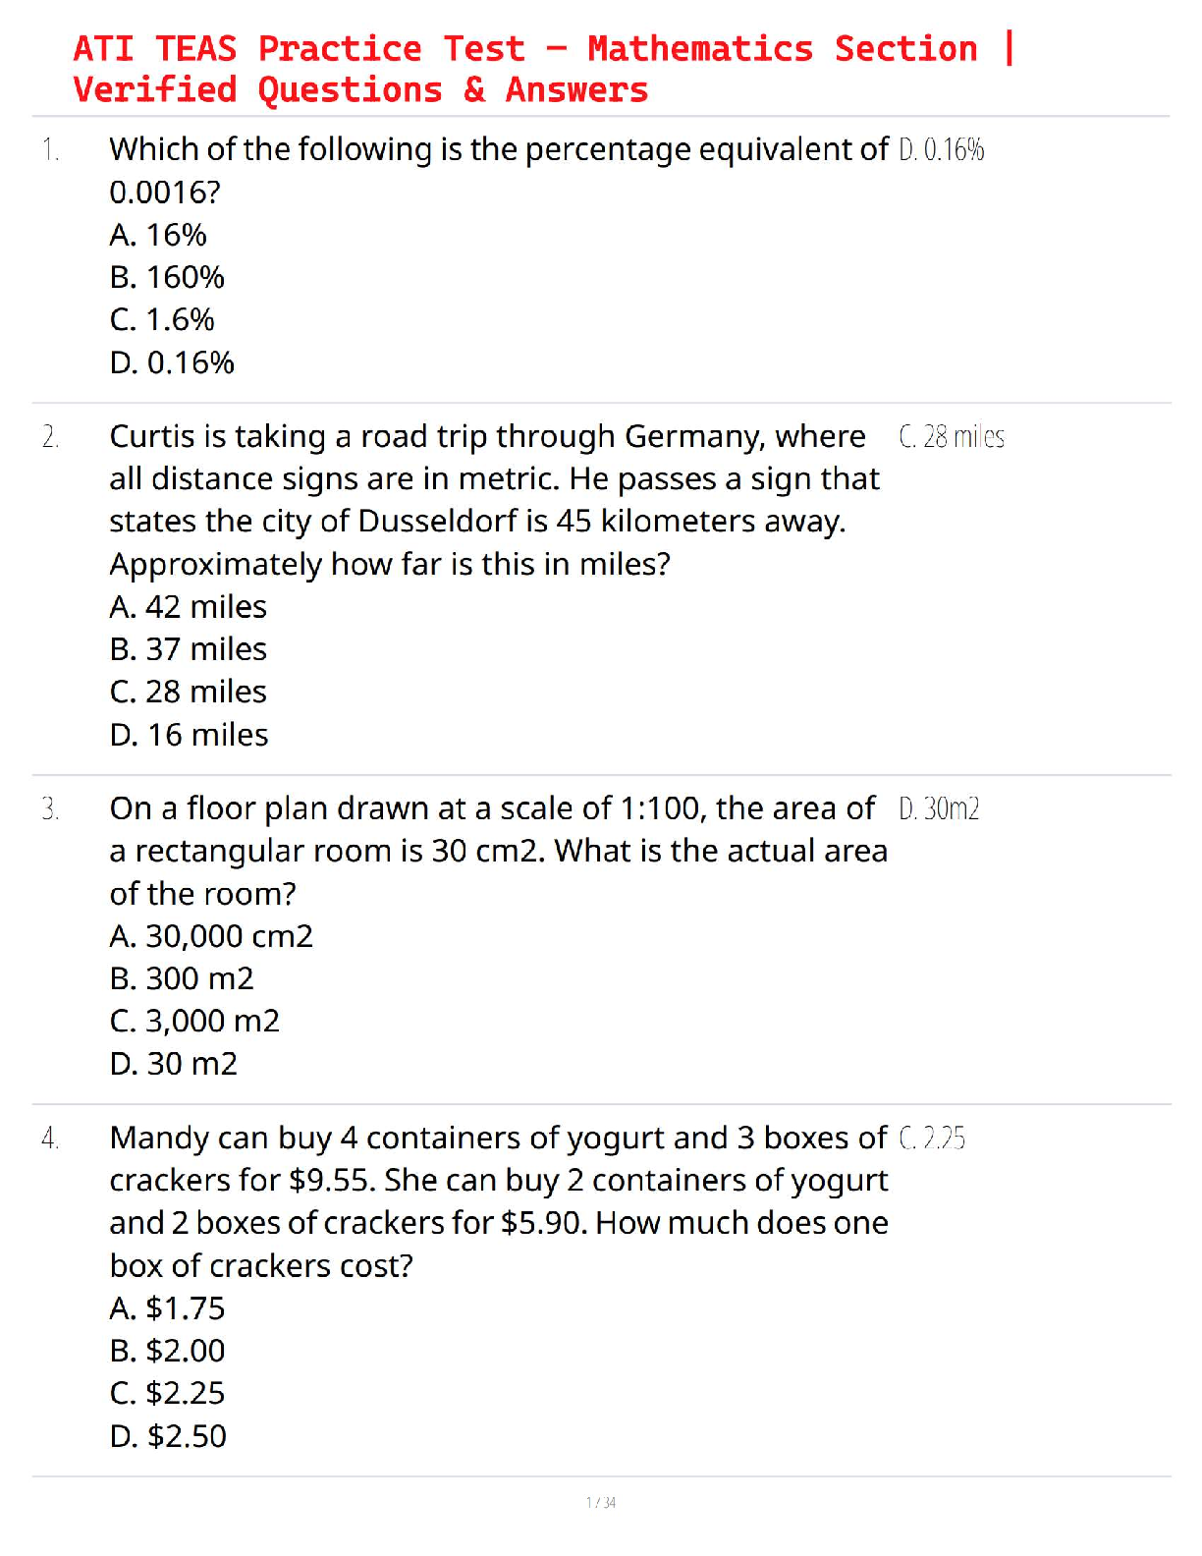Select option A. 42 miles
Image resolution: width=1202 pixels, height=1556 pixels.
pos(189,607)
